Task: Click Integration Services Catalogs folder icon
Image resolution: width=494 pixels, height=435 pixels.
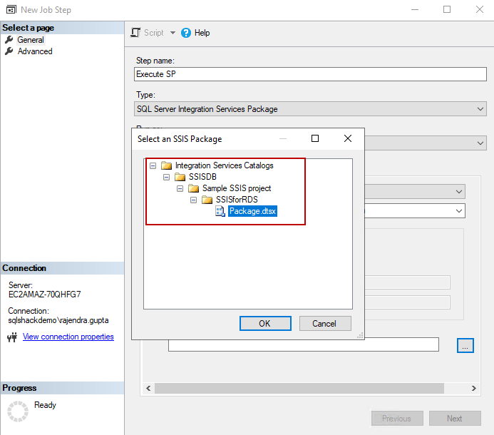Action: (x=166, y=165)
